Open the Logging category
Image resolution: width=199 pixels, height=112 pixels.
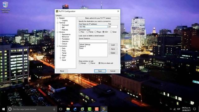65,21
